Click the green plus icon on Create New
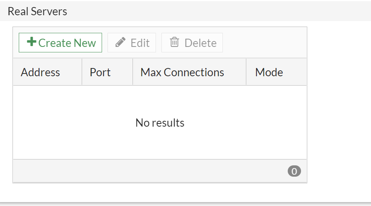The height and width of the screenshot is (206, 371). (31, 42)
